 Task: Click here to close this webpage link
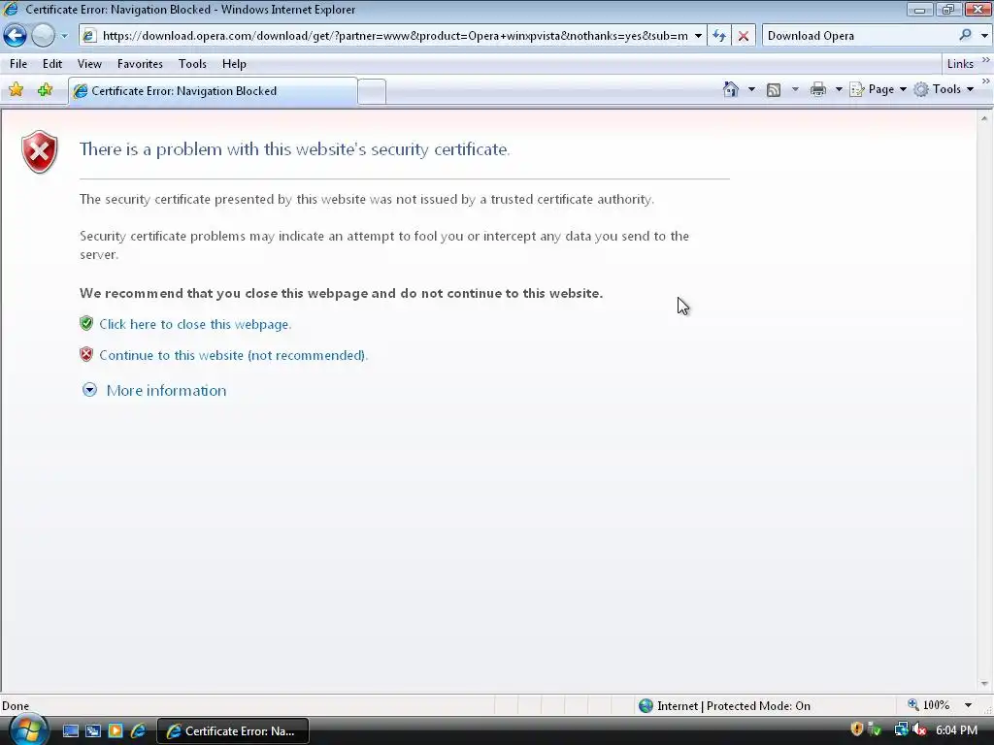pyautogui.click(x=195, y=324)
